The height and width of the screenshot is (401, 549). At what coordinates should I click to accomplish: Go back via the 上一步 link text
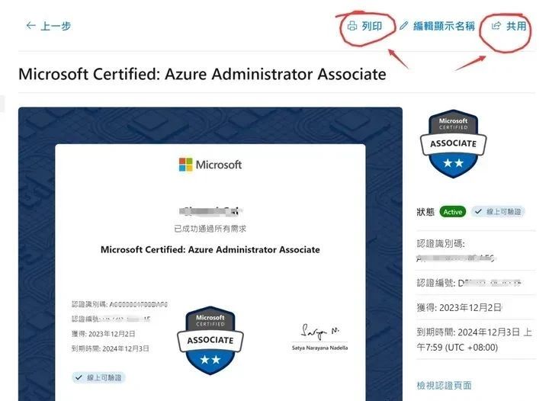coord(56,26)
